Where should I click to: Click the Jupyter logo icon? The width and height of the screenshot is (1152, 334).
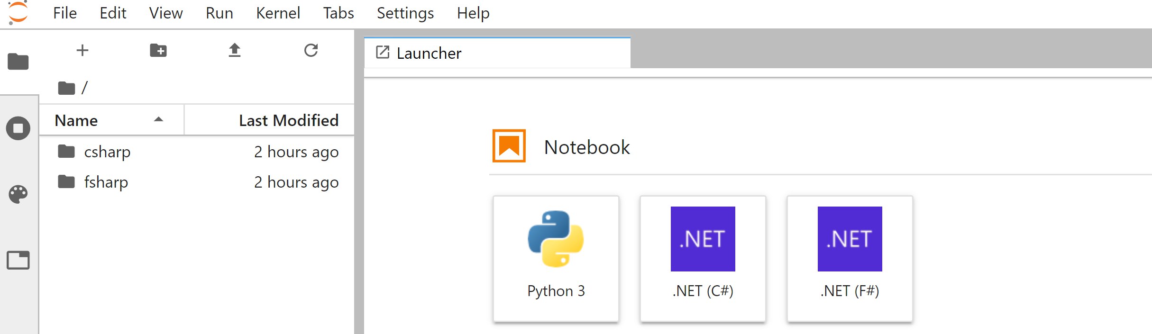click(18, 13)
